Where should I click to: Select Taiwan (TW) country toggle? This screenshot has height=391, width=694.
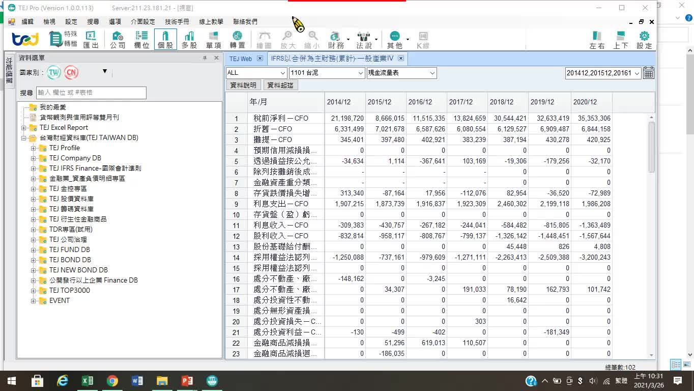coord(54,72)
